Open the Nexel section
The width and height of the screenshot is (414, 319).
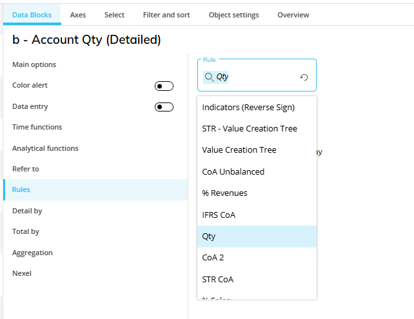tap(22, 273)
